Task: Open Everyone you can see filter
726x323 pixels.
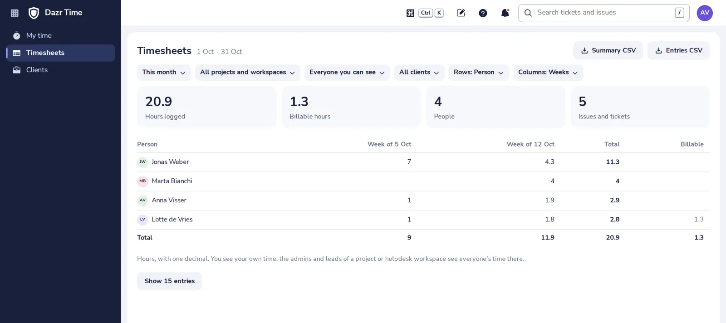Action: (347, 73)
